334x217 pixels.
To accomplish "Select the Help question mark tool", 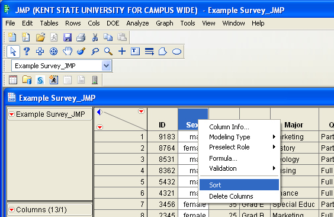I will click(27, 52).
